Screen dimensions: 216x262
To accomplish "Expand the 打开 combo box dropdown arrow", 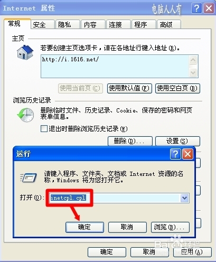I will [x=184, y=198].
